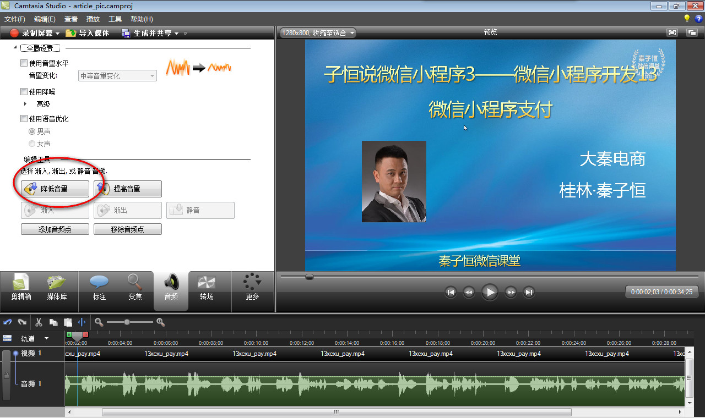
Task: Click the previous clip playback button
Action: 451,292
